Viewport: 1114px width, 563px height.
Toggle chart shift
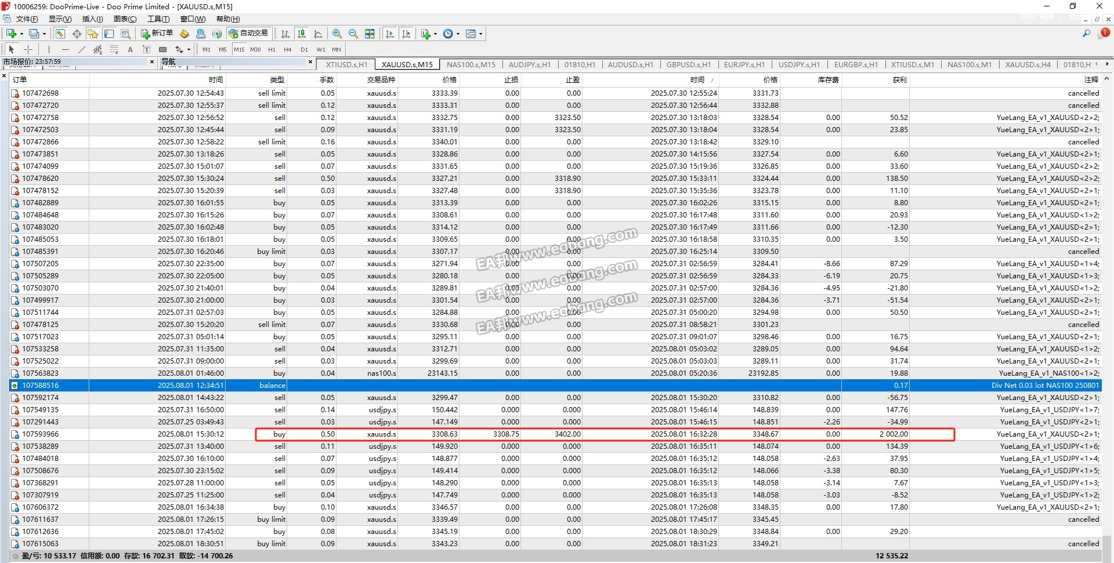pyautogui.click(x=406, y=34)
